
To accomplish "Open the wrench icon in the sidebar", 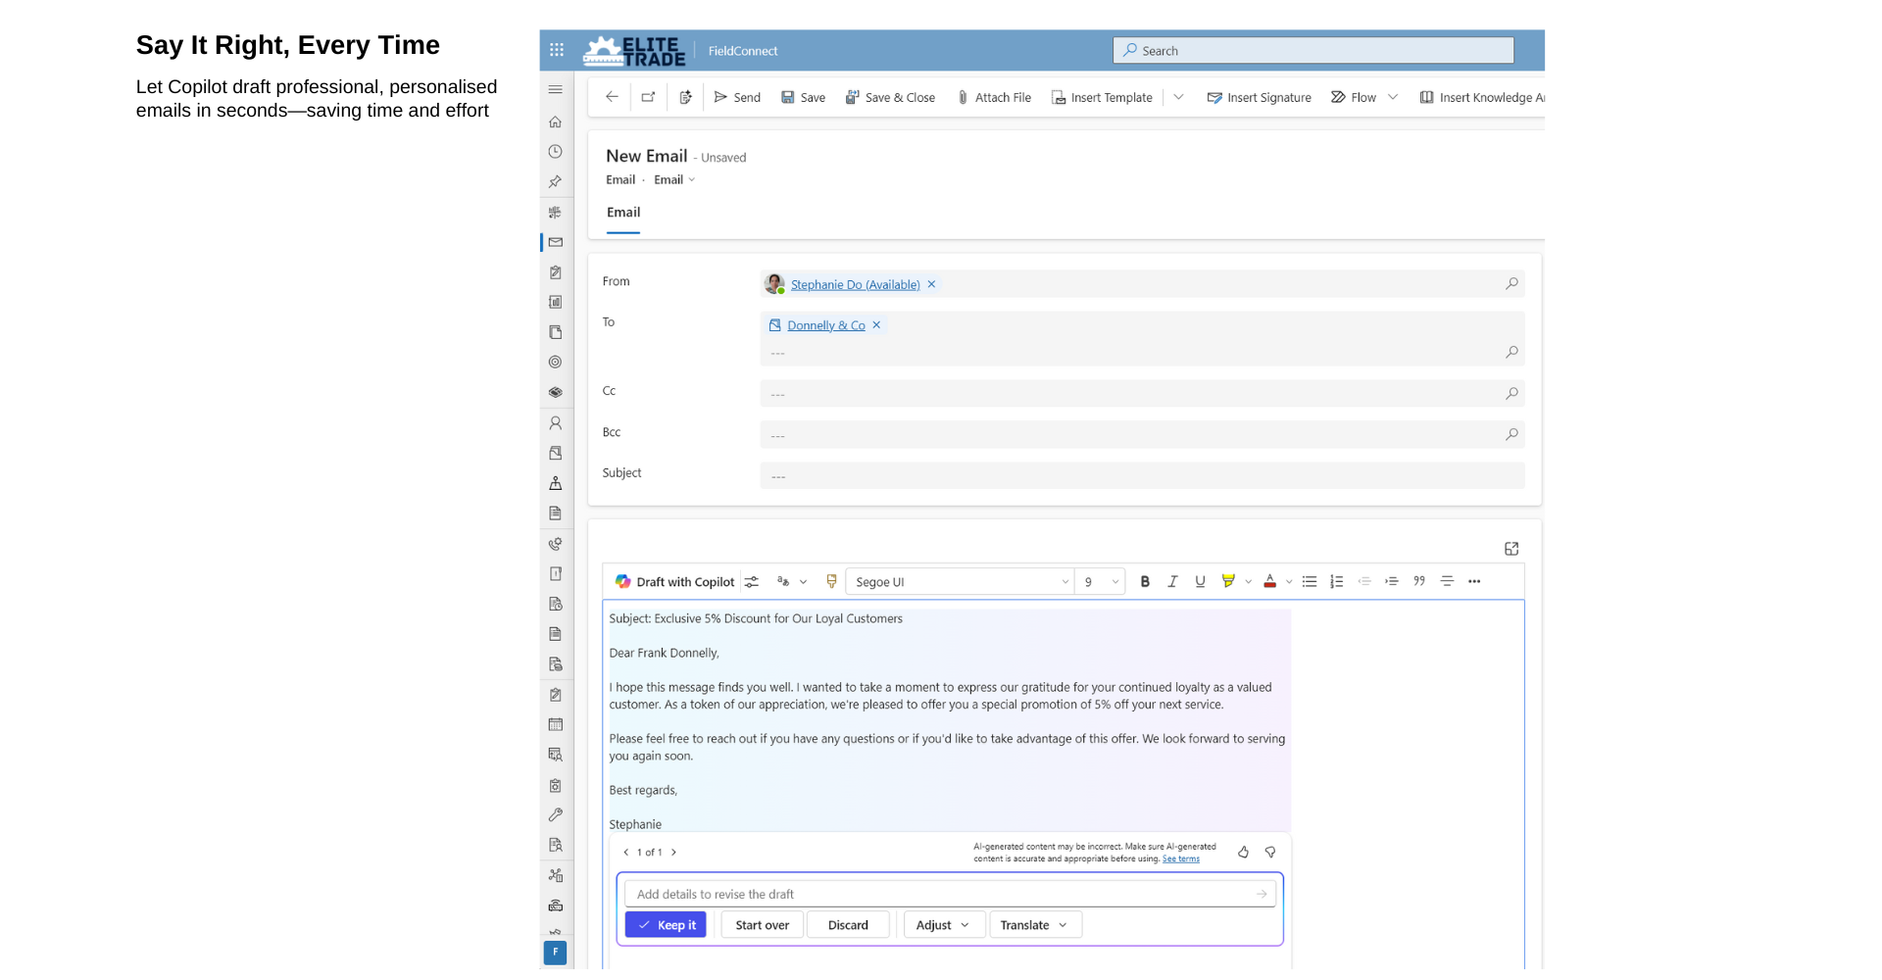I will point(556,814).
